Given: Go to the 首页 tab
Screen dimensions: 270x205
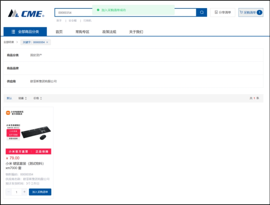Looking at the screenshot, I should coord(59,32).
